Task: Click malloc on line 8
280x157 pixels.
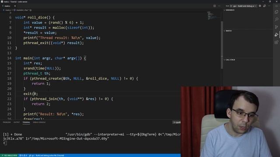Action: [x=59, y=27]
